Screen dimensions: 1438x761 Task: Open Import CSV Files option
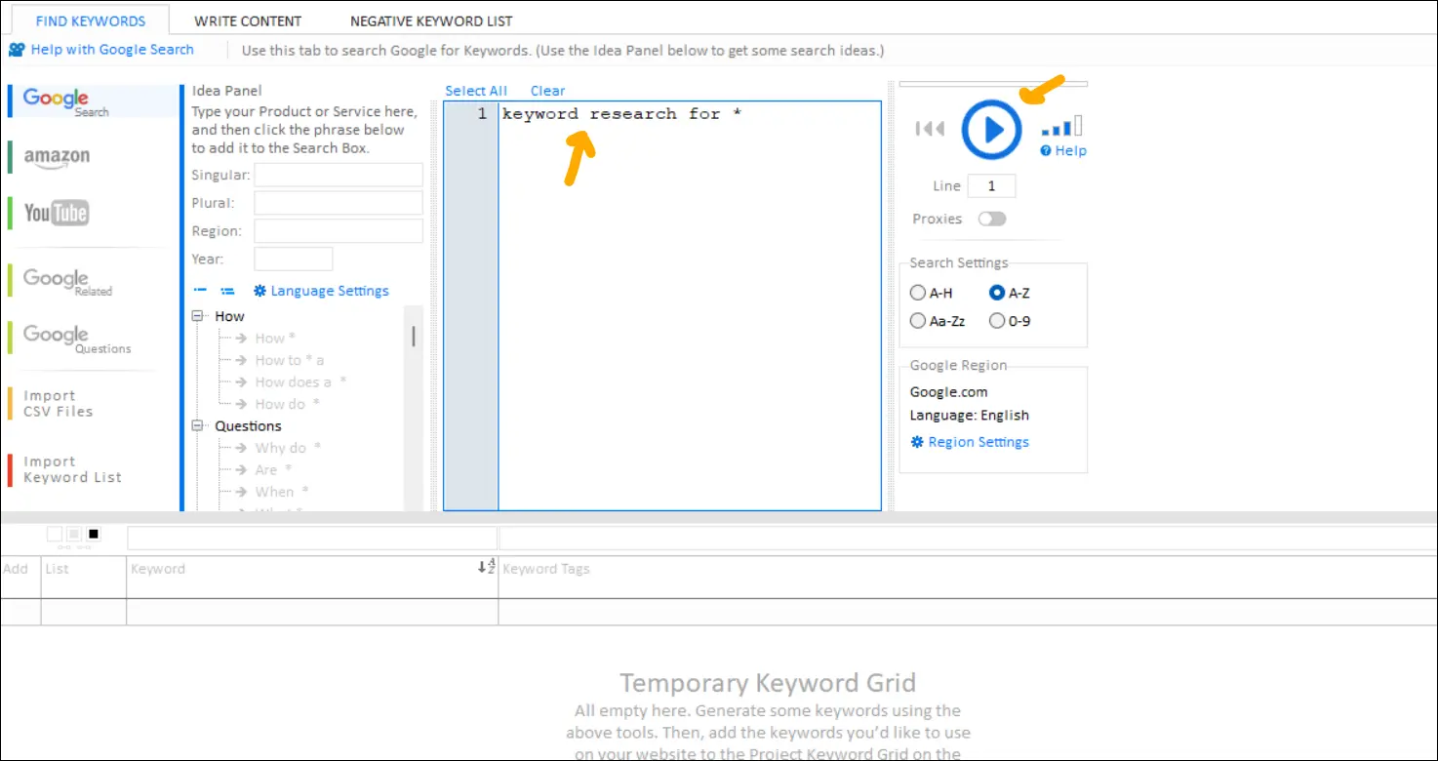coord(59,404)
